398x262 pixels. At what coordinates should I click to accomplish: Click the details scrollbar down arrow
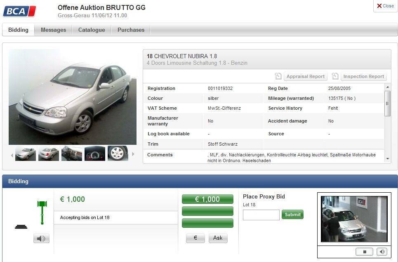388,159
